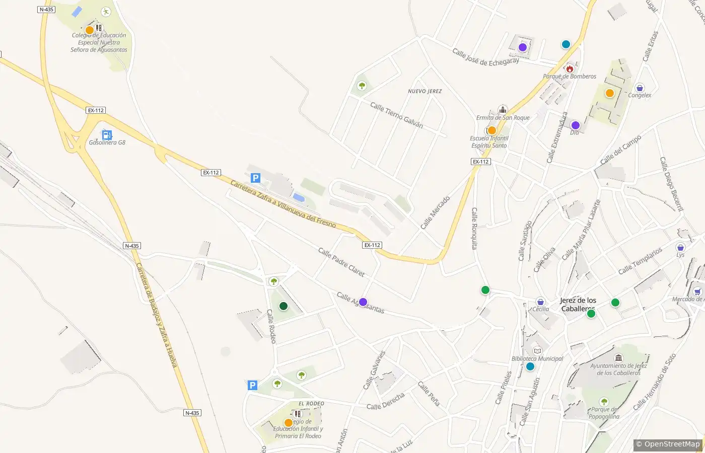The image size is (705, 453).
Task: Click the tree icon above Calle Rodeo
Action: coord(273,281)
